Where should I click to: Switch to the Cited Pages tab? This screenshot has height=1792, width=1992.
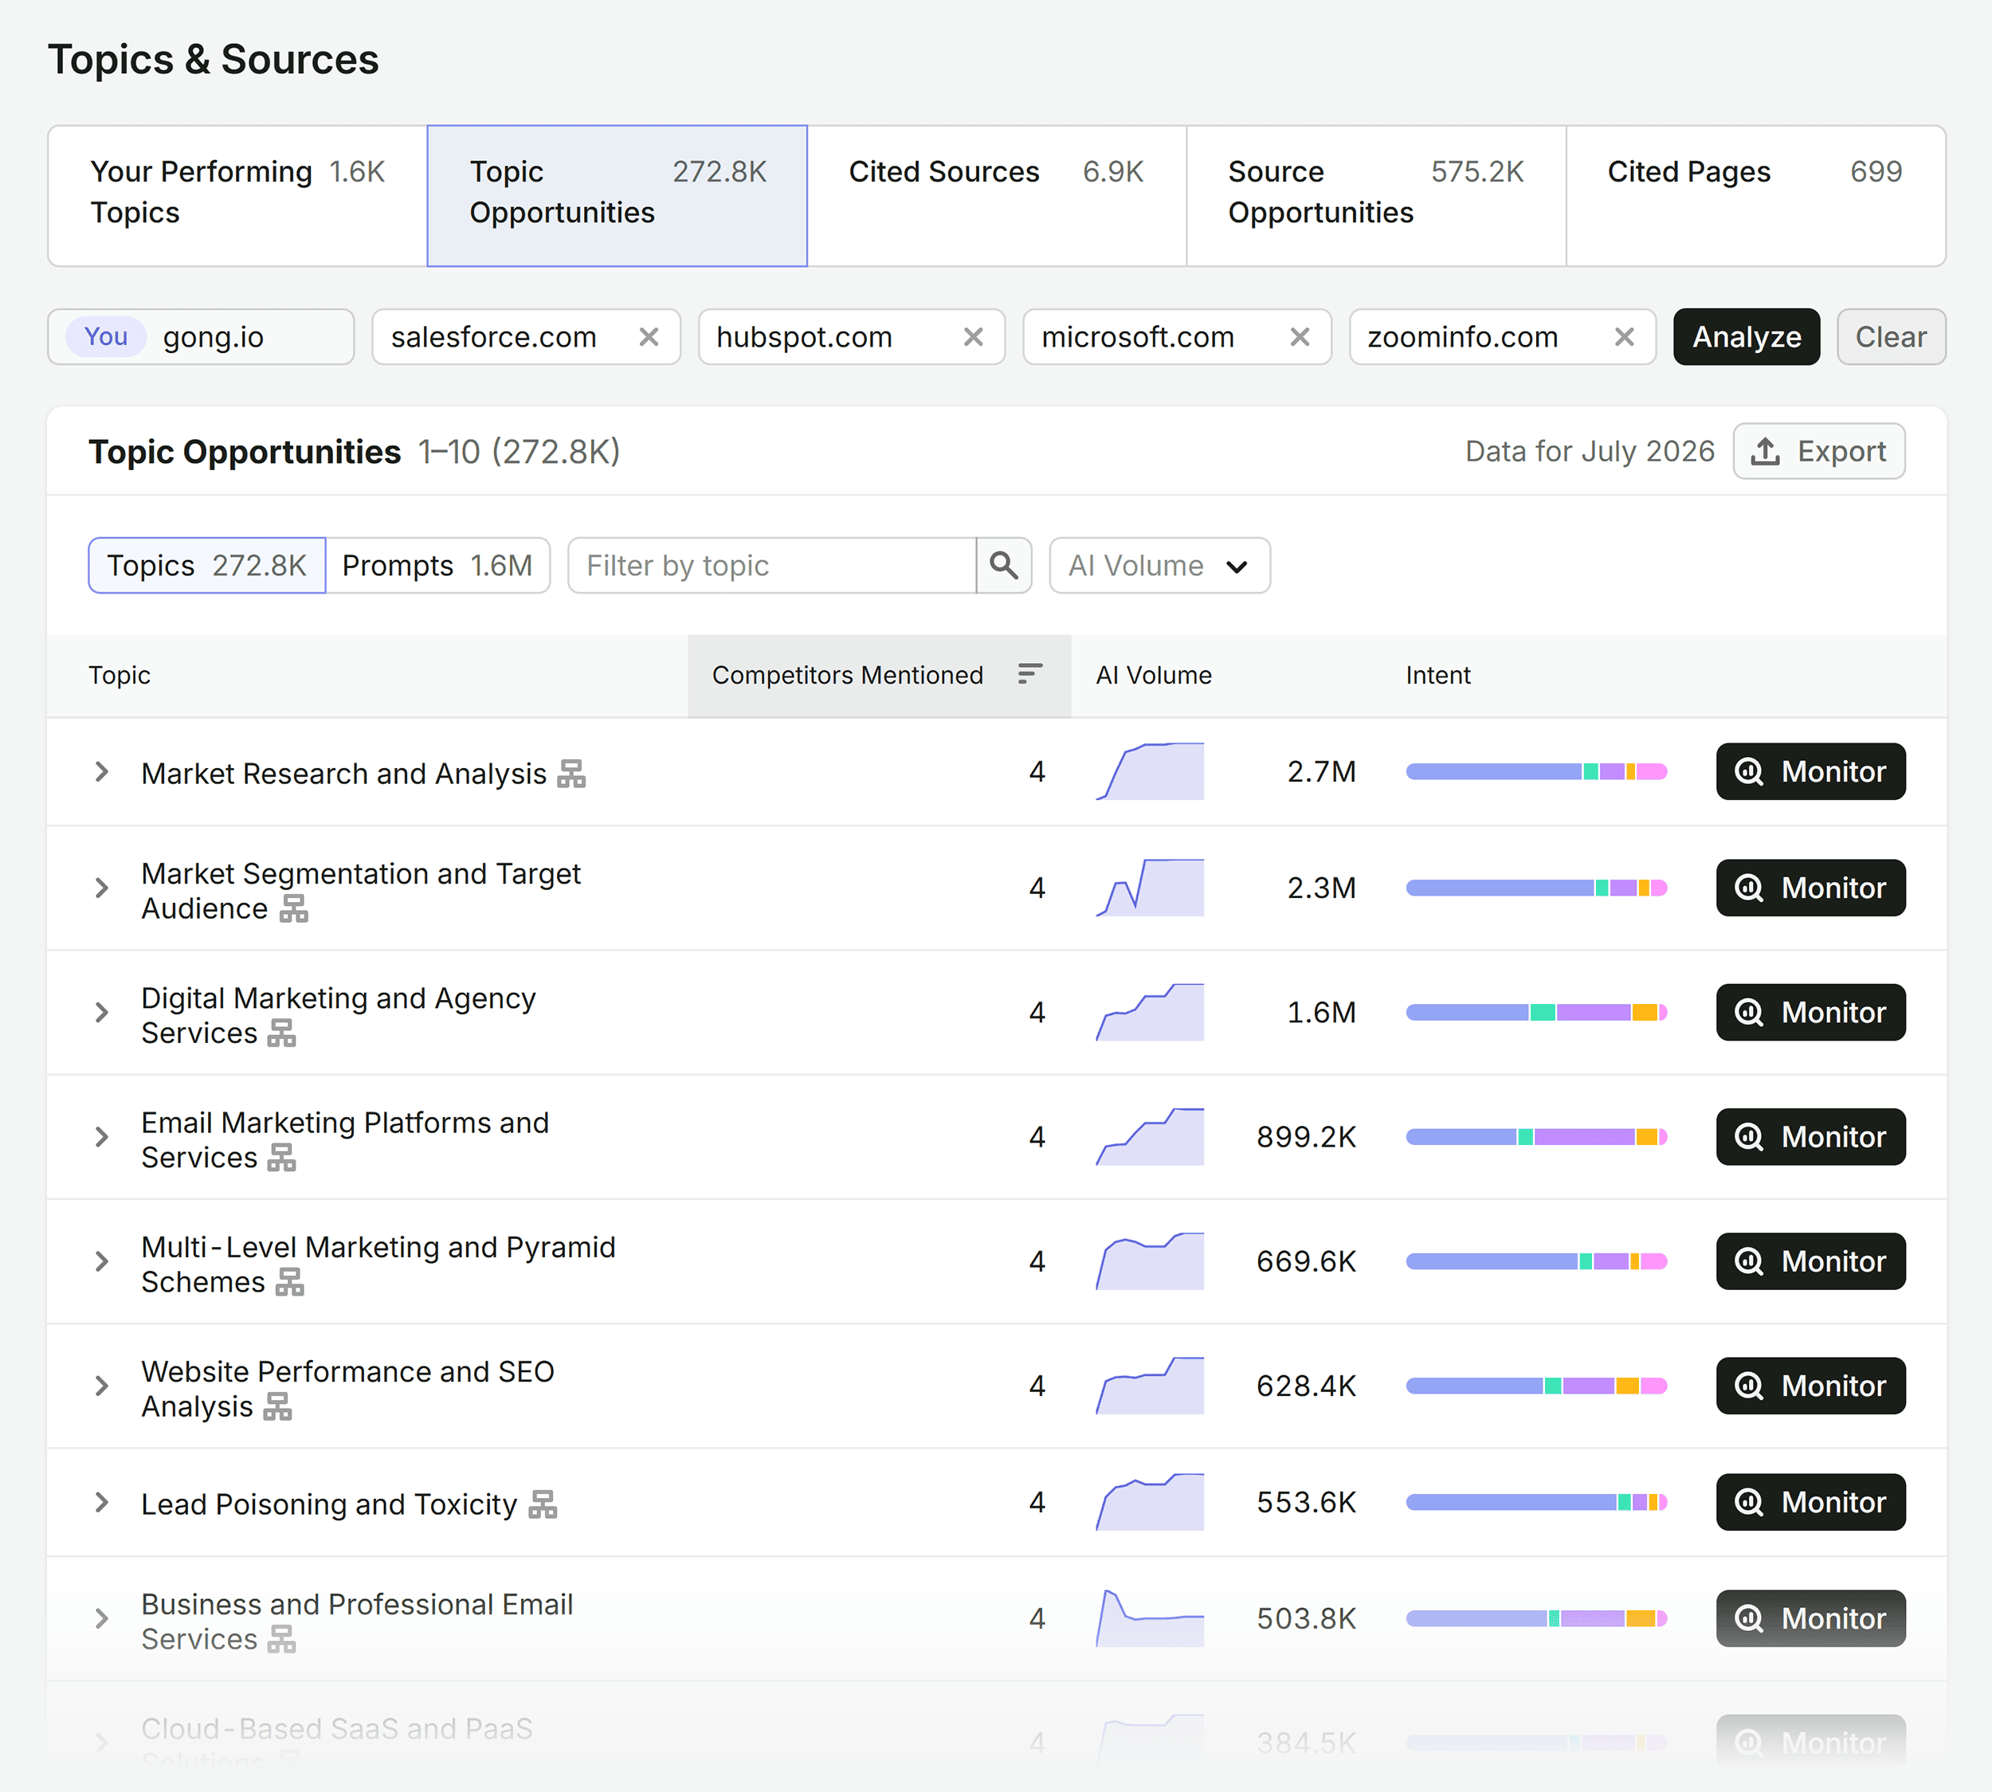(x=1755, y=195)
